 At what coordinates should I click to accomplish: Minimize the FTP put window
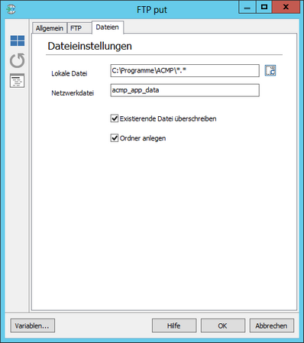pos(247,8)
